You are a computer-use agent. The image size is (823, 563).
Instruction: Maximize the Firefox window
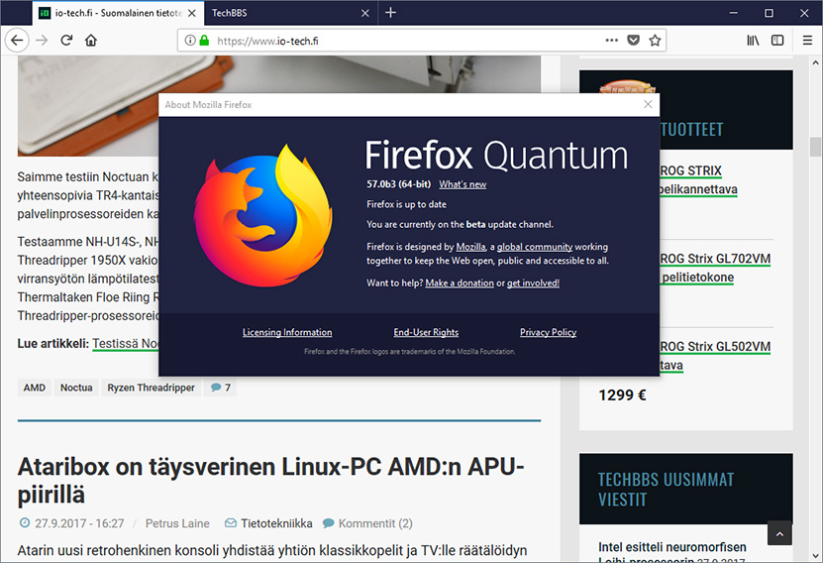[x=769, y=13]
